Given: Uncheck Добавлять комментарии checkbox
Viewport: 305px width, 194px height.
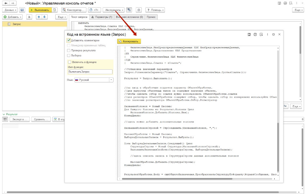Looking at the screenshot, I should [69, 41].
